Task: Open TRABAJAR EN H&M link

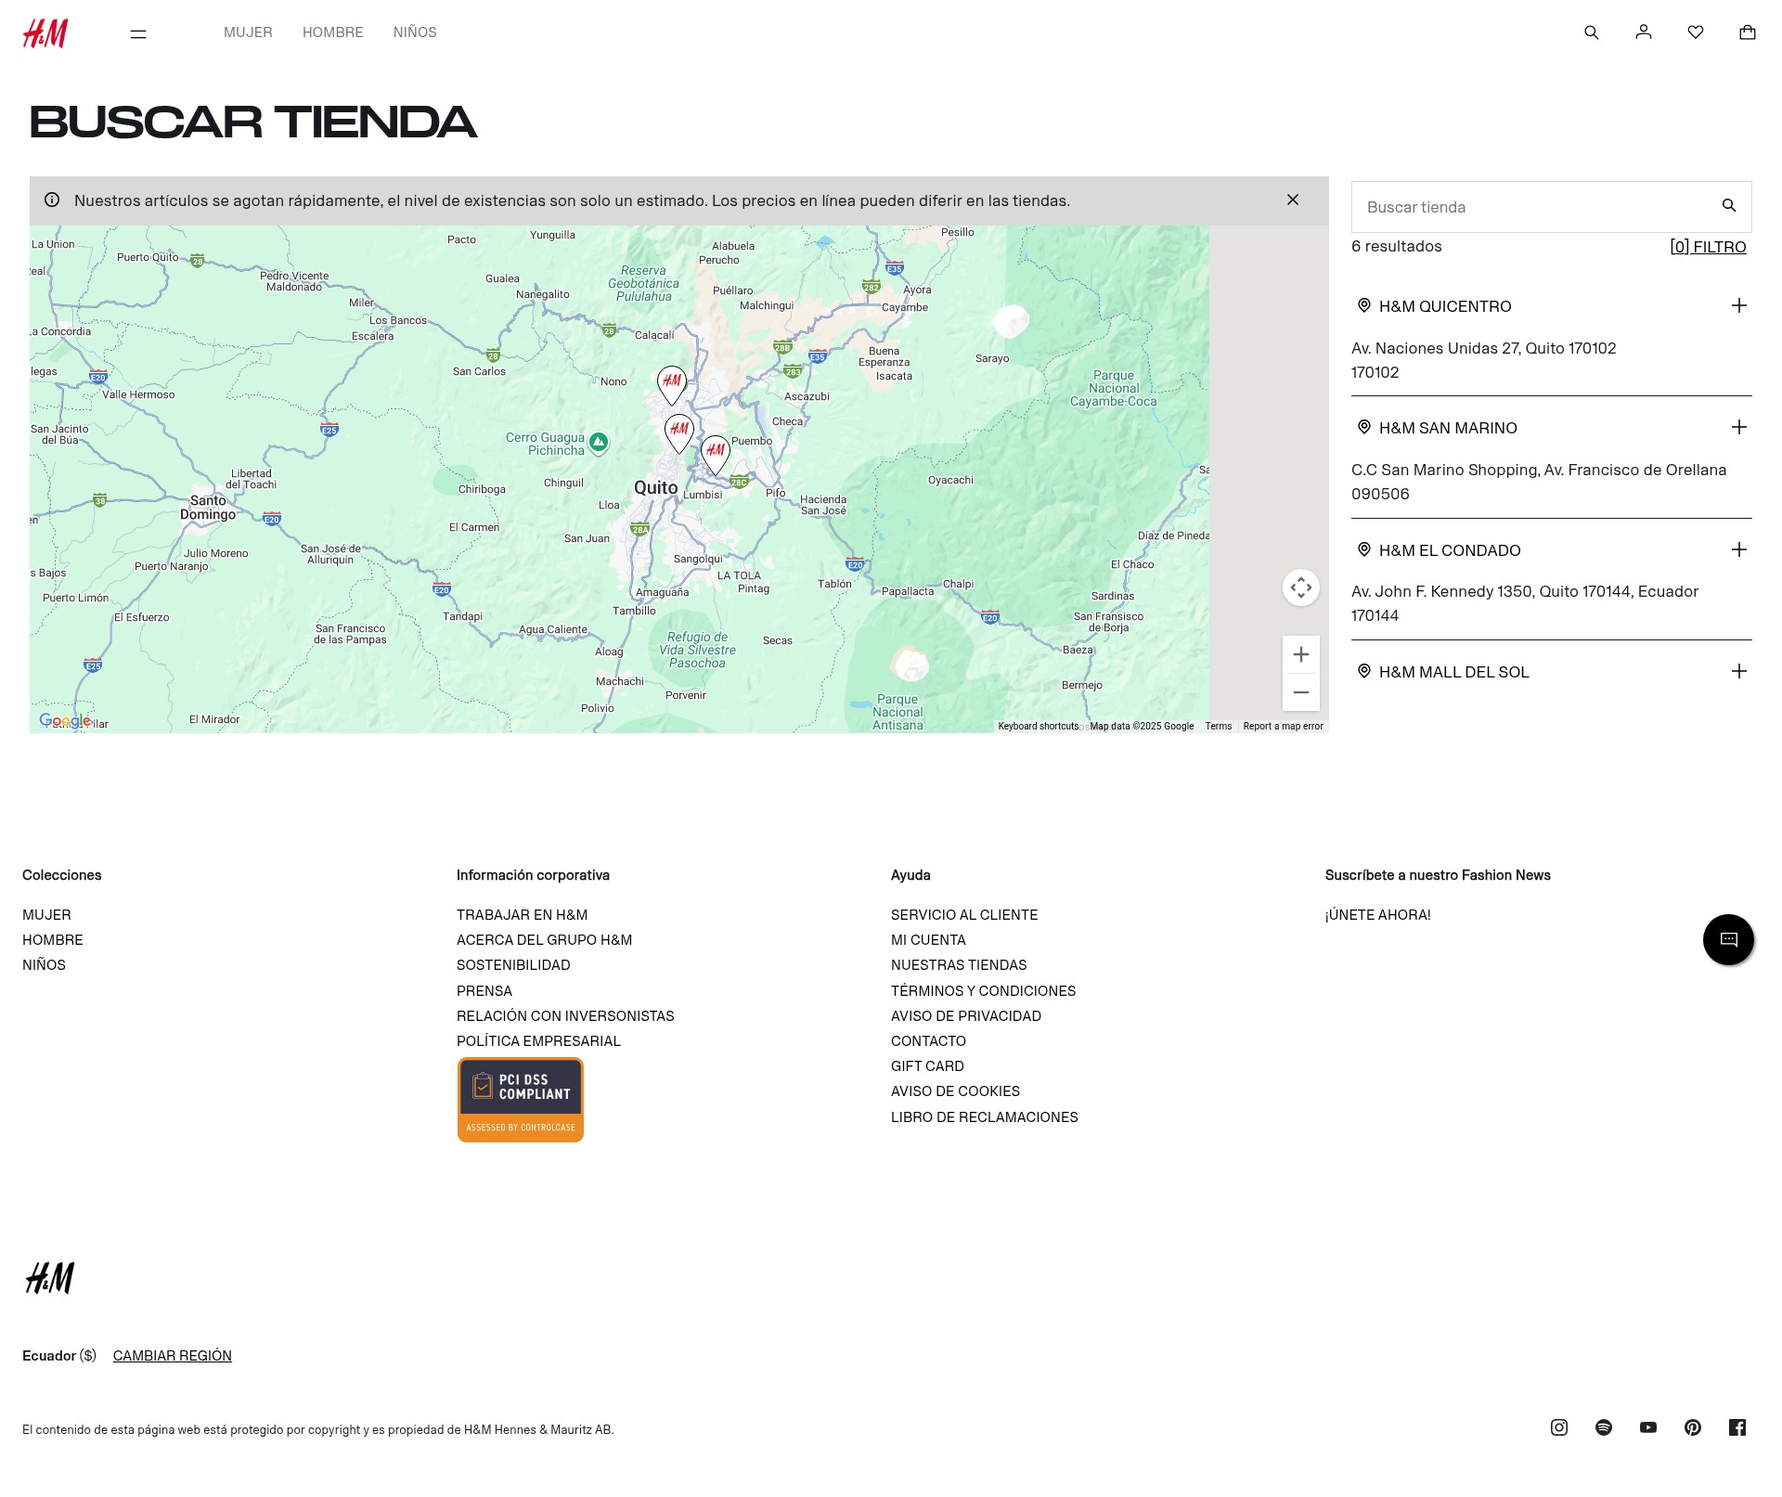Action: pyautogui.click(x=522, y=915)
